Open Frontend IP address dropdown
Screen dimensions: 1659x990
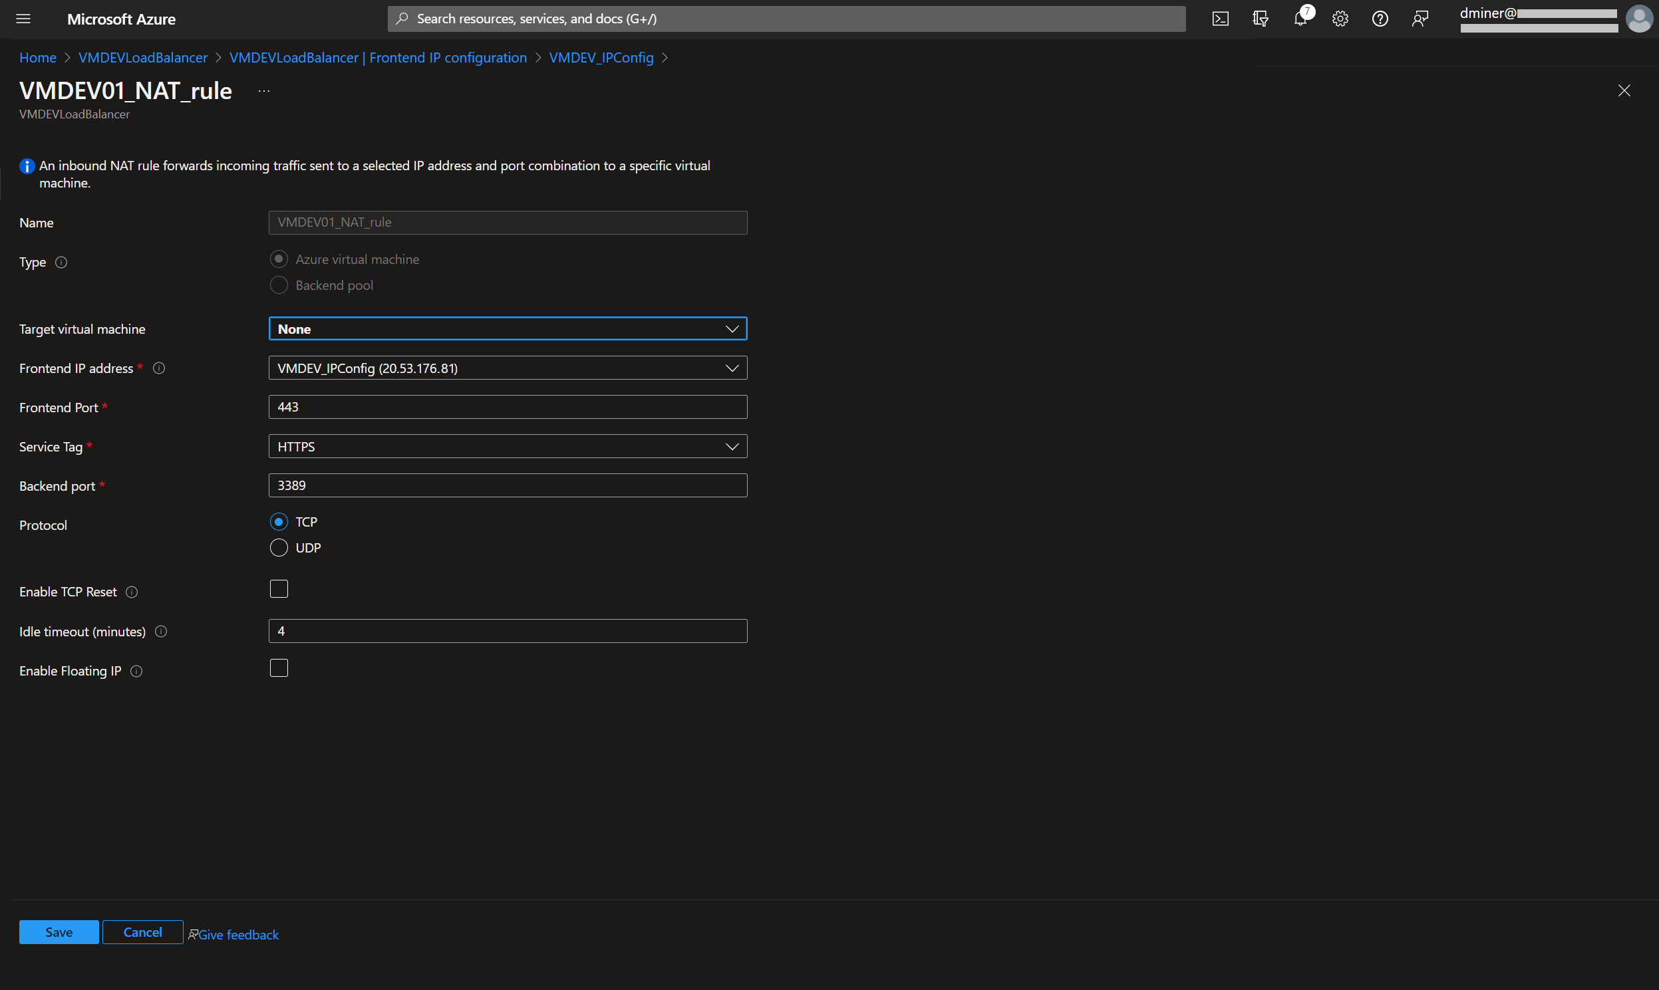[508, 368]
